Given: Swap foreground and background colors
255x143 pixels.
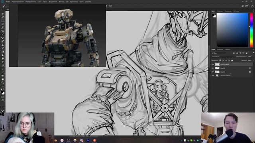Looking at the screenshot, I should tap(4, 89).
